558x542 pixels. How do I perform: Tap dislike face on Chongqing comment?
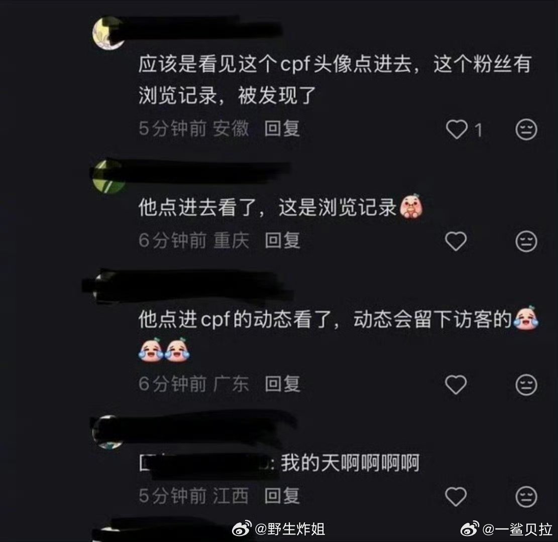(526, 241)
